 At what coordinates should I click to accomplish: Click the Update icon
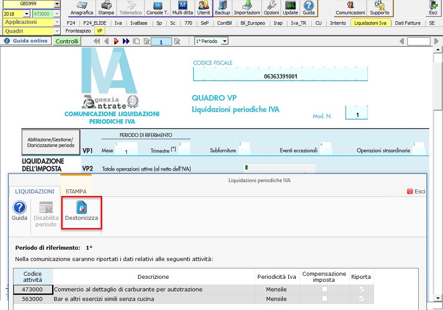[x=291, y=8]
